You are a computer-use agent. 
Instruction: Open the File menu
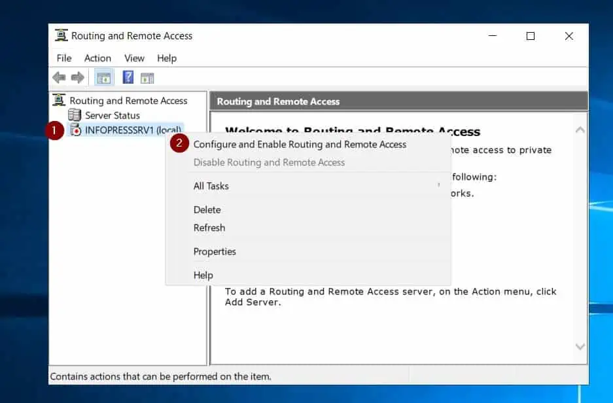click(x=64, y=58)
